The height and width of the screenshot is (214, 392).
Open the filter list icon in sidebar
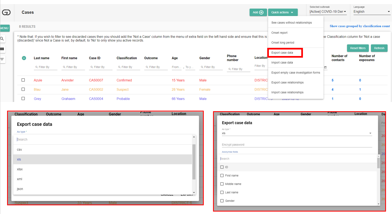pyautogui.click(x=2, y=59)
